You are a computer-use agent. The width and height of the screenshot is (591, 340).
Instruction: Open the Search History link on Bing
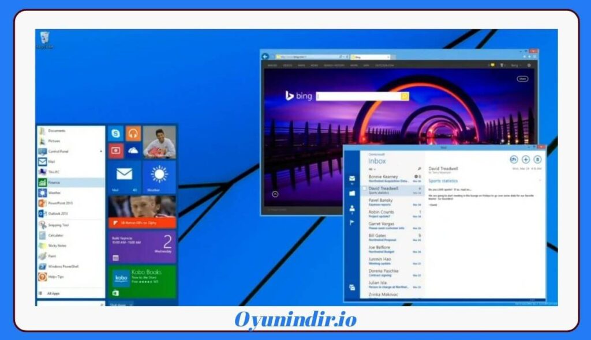coord(334,66)
